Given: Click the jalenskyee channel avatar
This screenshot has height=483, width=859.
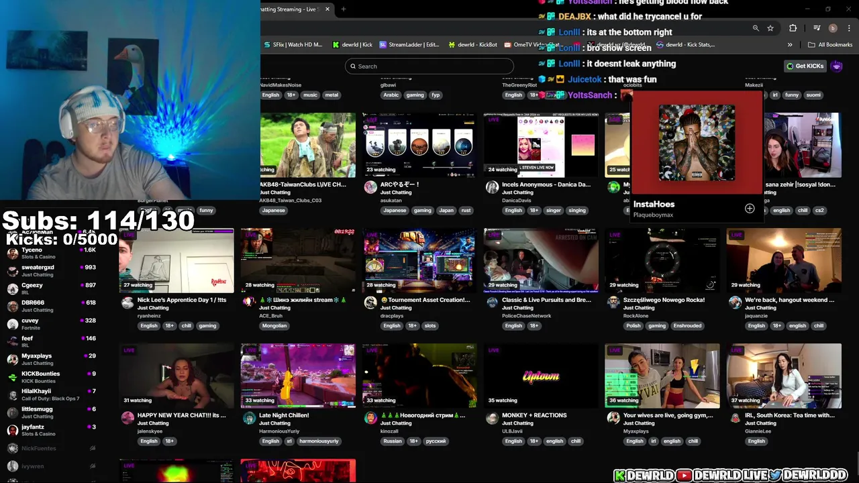Looking at the screenshot, I should 128,418.
